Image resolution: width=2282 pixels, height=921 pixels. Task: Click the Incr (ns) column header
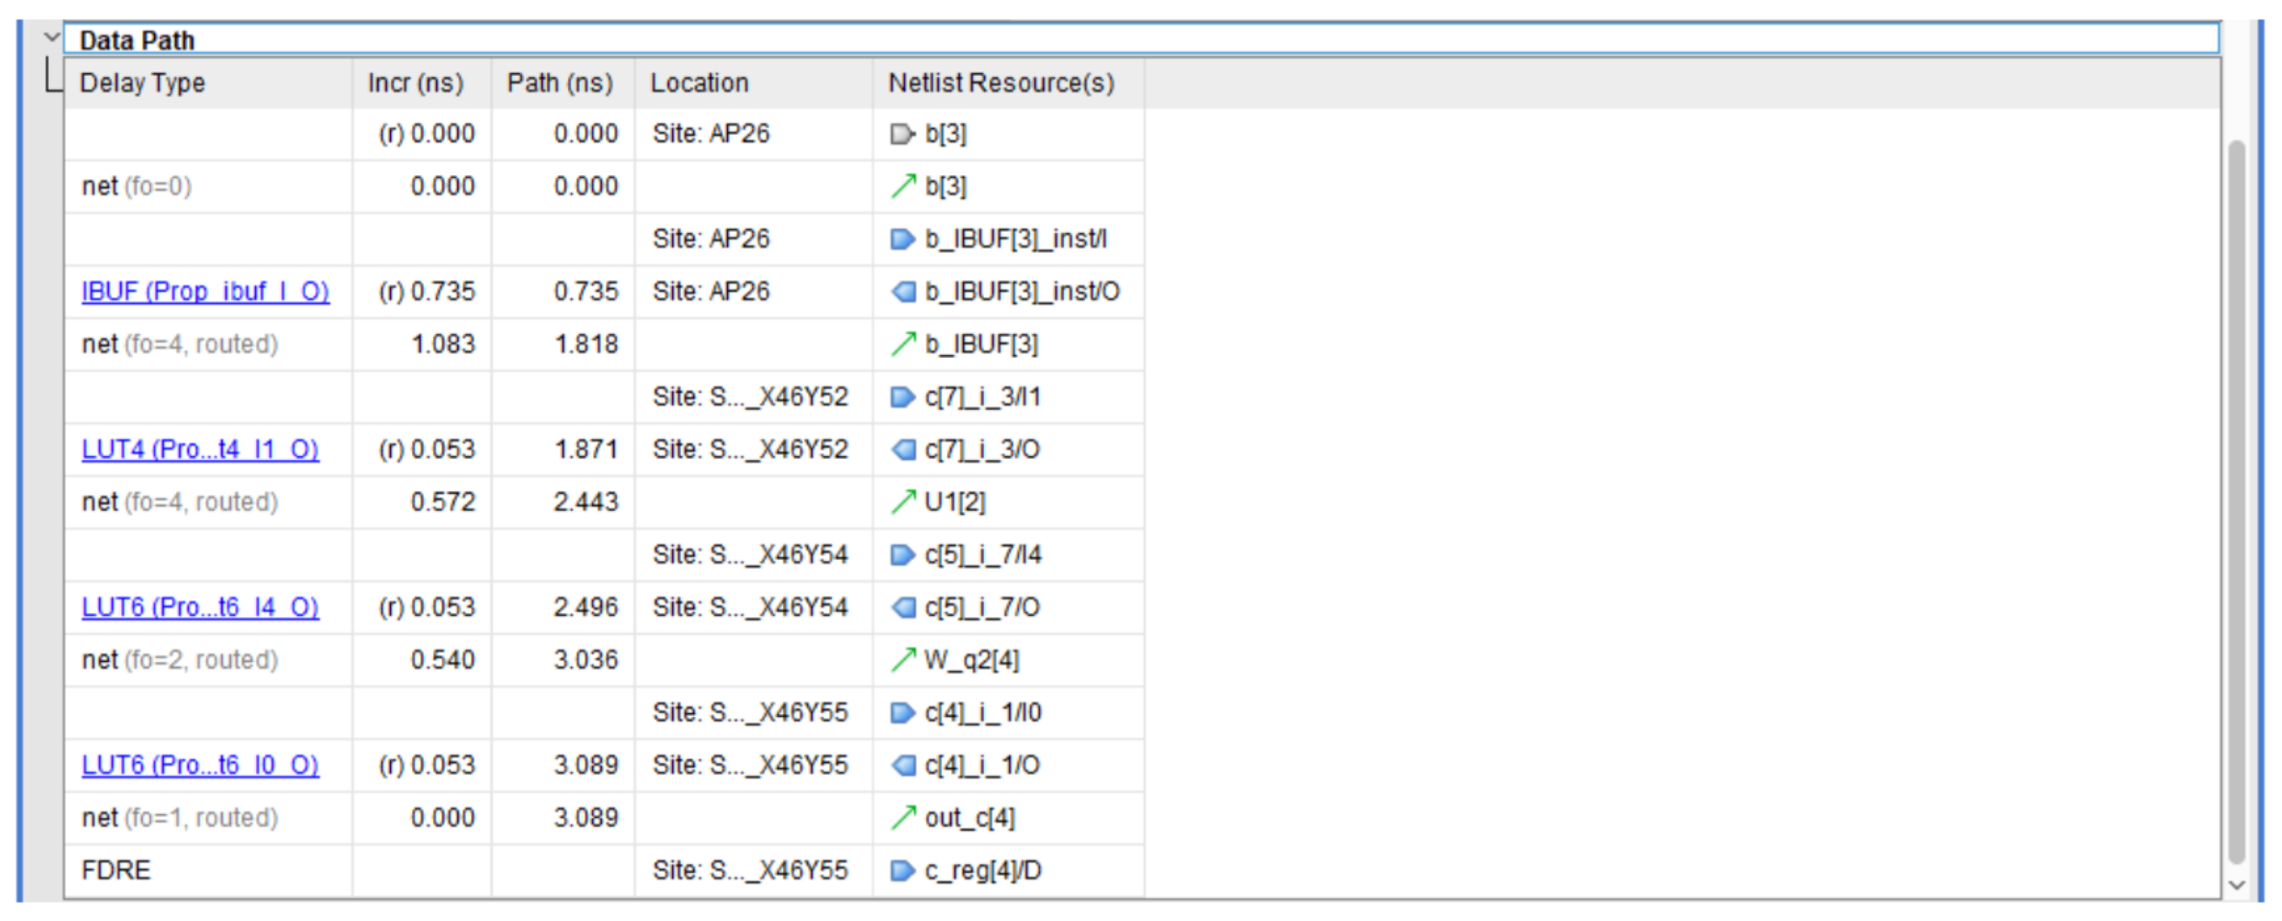[415, 83]
